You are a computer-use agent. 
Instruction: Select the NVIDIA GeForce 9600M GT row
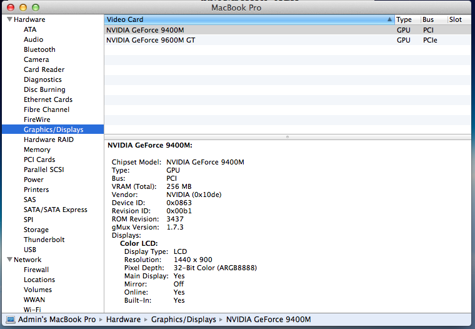287,40
